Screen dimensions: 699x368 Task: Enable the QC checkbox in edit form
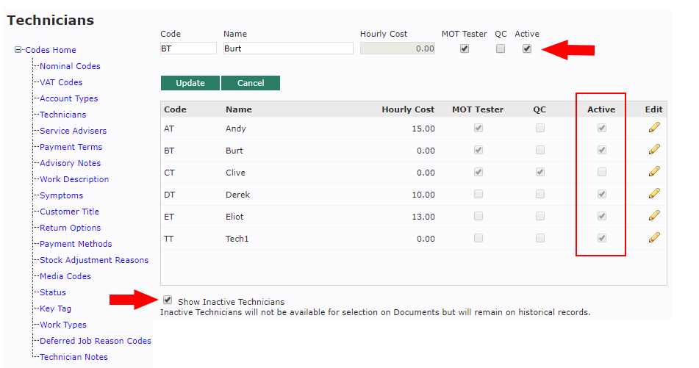pyautogui.click(x=501, y=49)
